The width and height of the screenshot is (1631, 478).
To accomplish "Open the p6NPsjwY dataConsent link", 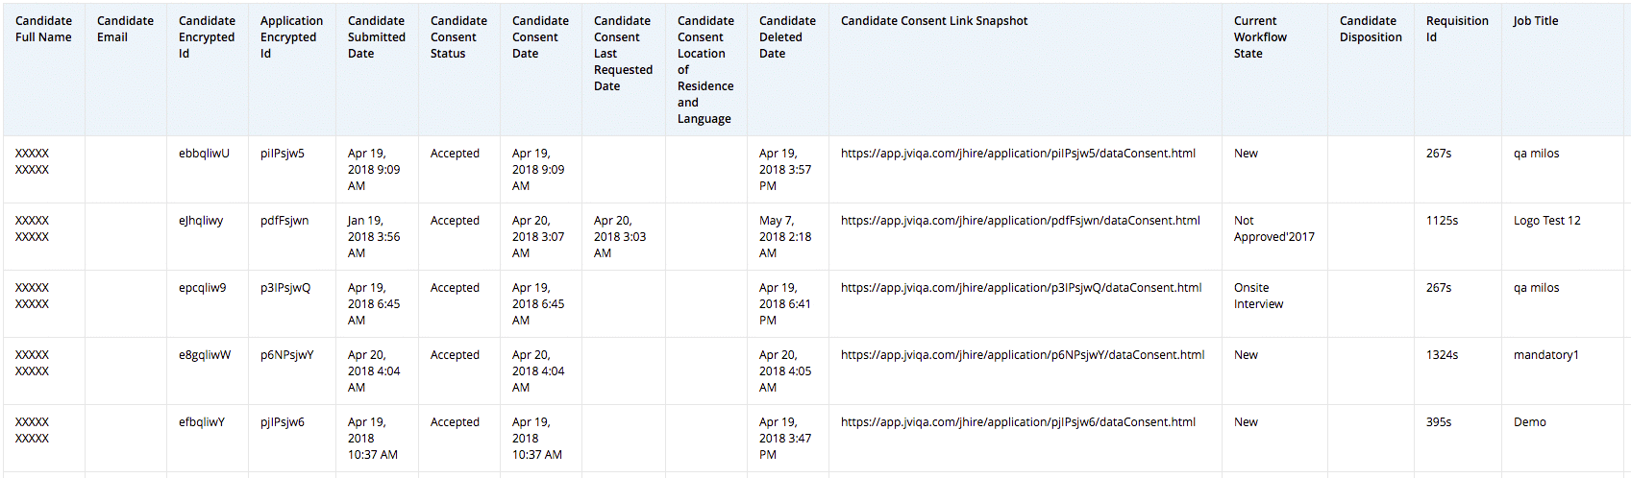I will pos(1022,355).
